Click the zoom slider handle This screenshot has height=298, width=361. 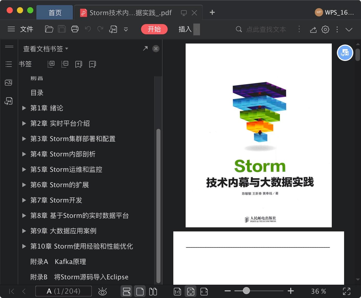tap(246, 291)
